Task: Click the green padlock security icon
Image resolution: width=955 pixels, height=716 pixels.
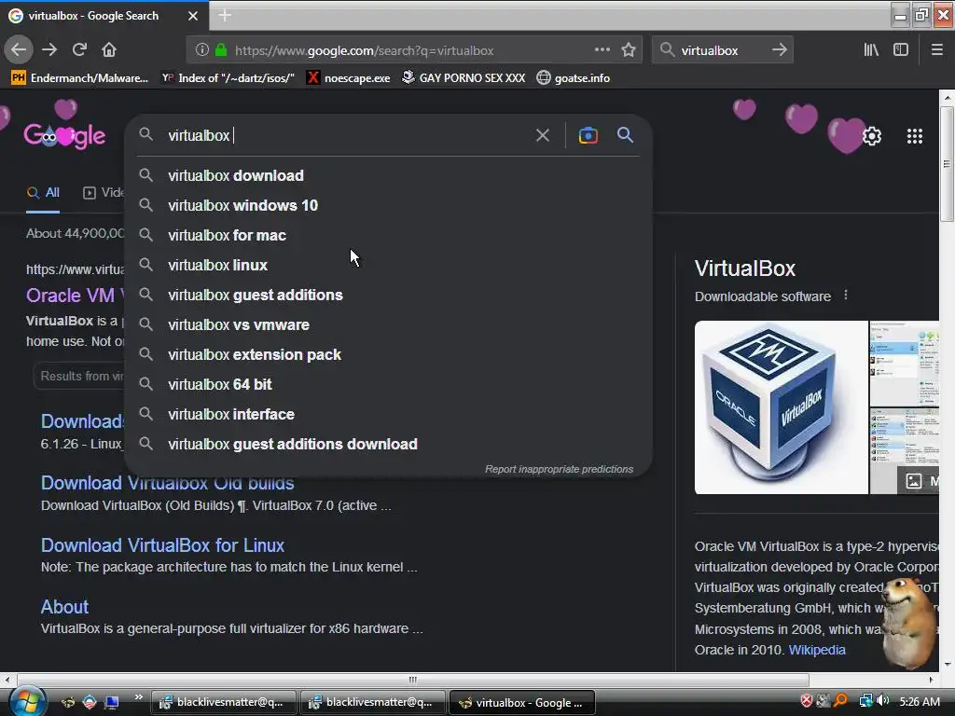Action: (221, 50)
